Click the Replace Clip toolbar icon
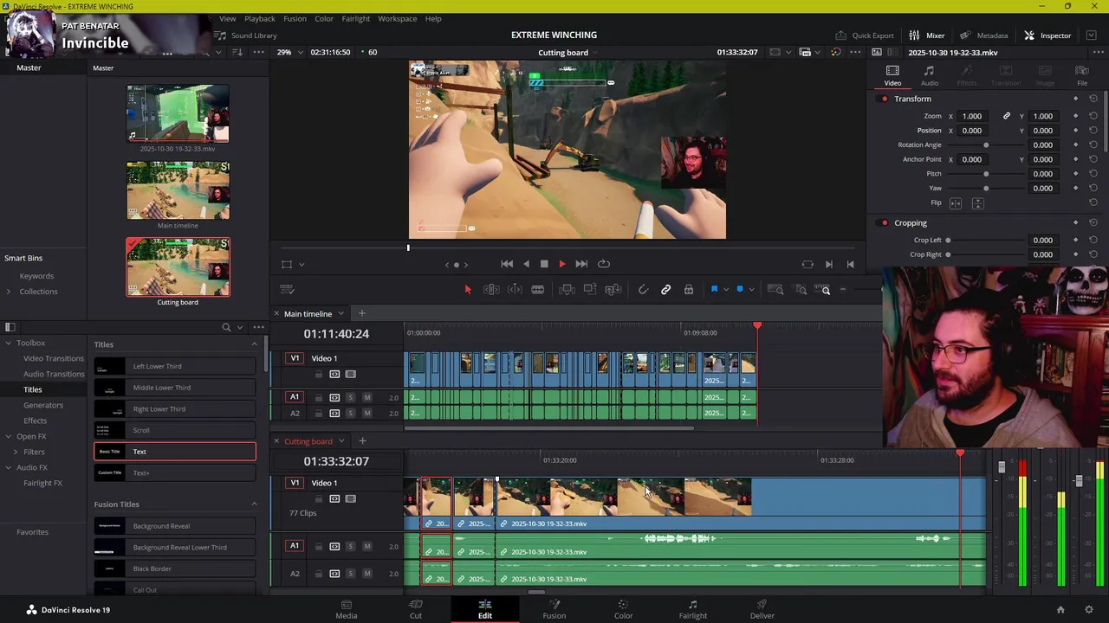 (613, 290)
